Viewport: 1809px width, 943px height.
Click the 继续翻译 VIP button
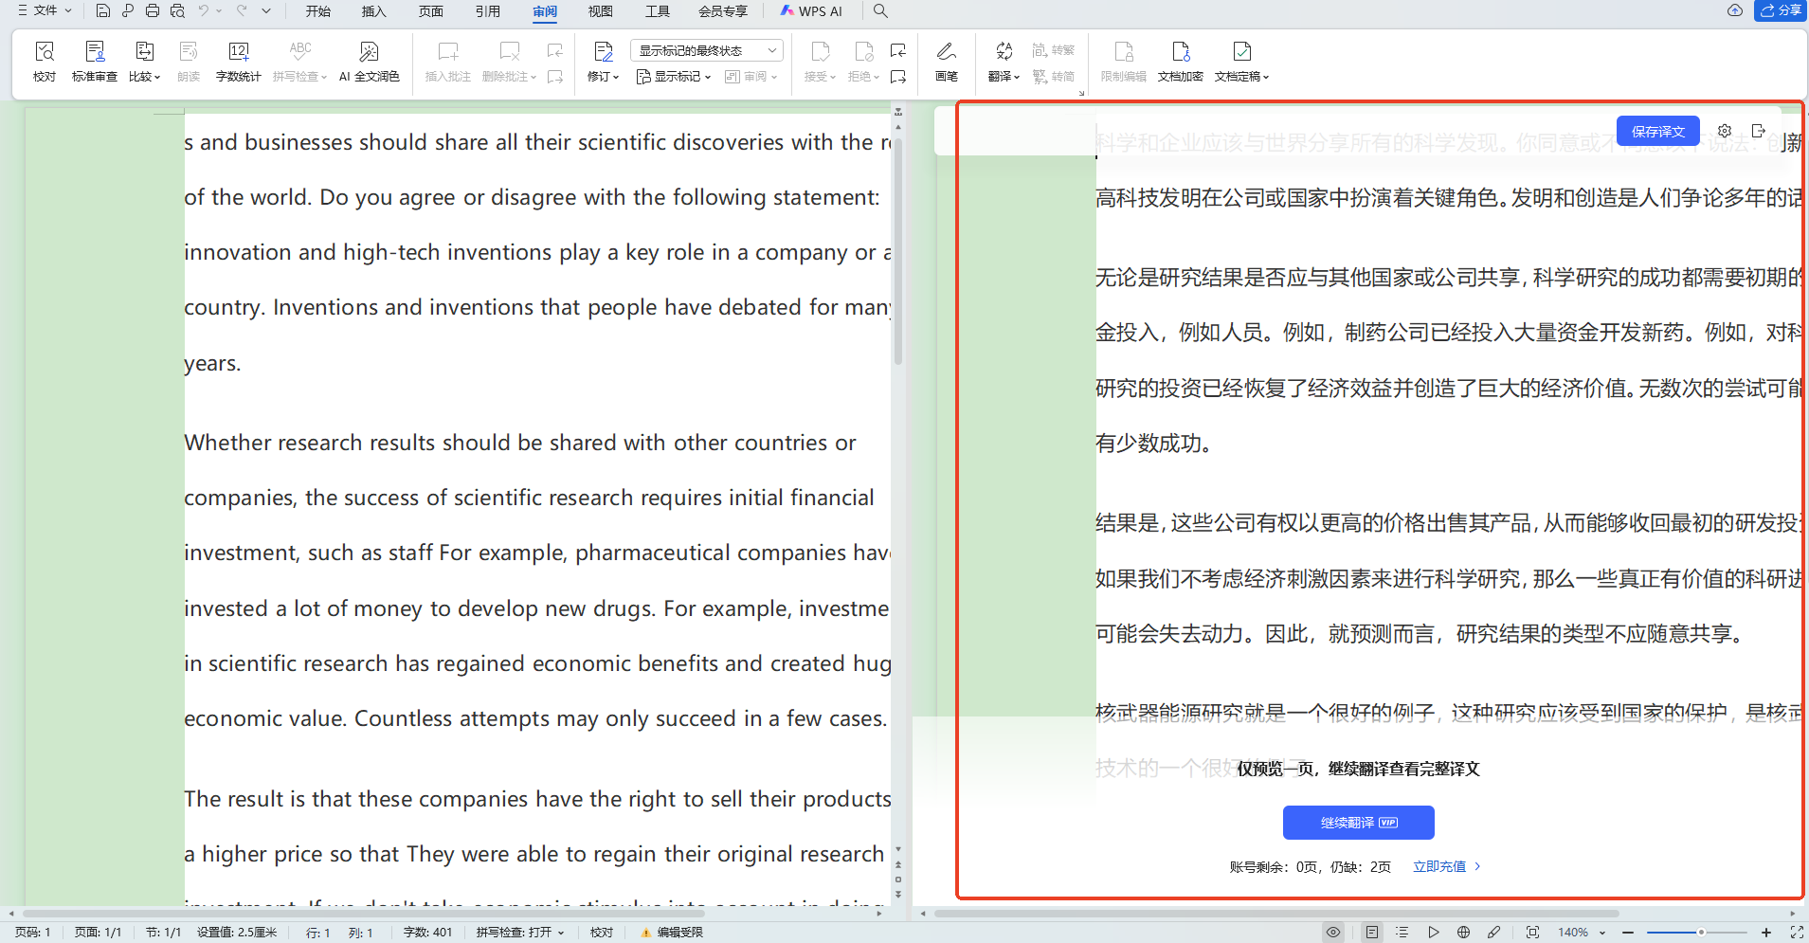point(1358,822)
